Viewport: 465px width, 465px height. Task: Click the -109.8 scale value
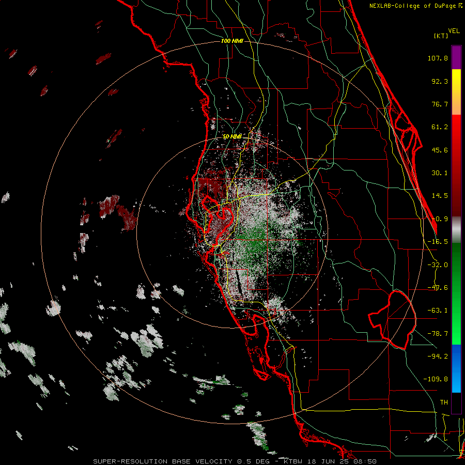tap(436, 379)
